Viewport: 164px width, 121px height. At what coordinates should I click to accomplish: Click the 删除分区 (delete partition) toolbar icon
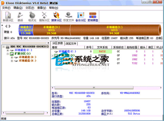[44, 17]
